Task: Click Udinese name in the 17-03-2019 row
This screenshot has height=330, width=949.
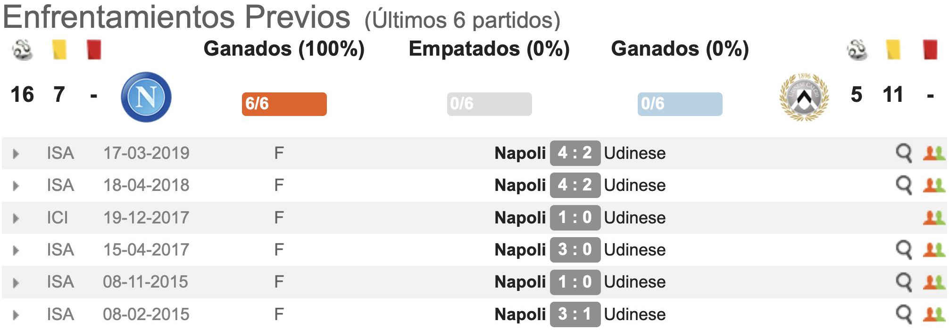Action: click(x=635, y=153)
